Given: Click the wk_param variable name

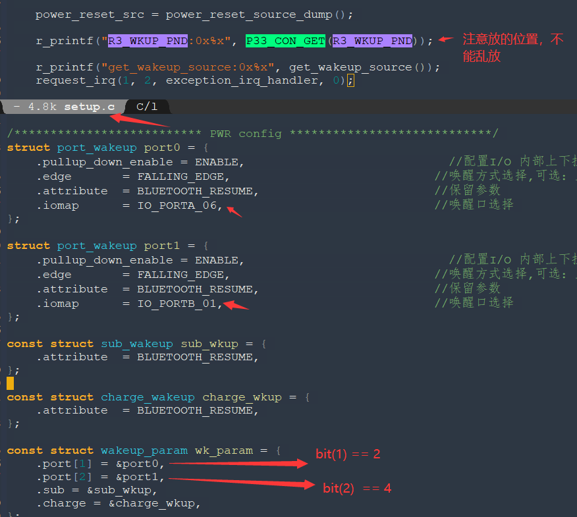Looking at the screenshot, I should point(224,450).
